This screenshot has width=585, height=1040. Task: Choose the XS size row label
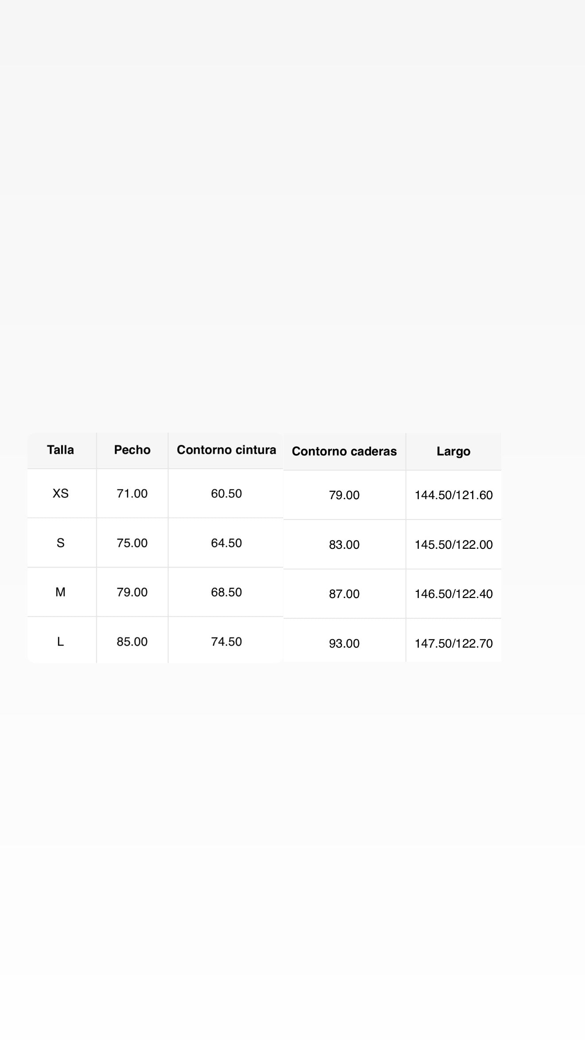(61, 493)
